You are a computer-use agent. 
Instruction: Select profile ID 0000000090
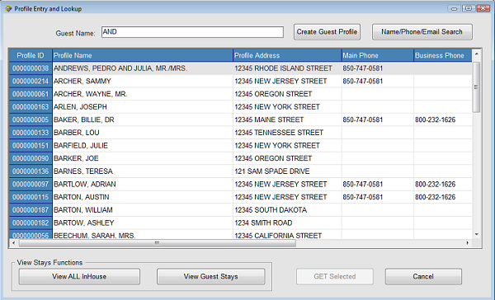[31, 158]
